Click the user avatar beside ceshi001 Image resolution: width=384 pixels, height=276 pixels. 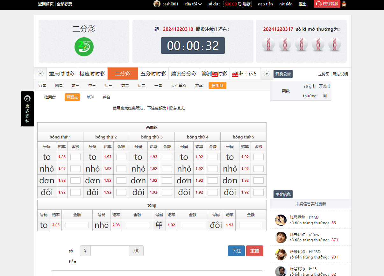[157, 4]
